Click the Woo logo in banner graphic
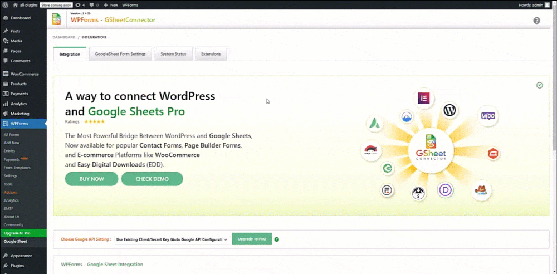The image size is (557, 274). [488, 116]
